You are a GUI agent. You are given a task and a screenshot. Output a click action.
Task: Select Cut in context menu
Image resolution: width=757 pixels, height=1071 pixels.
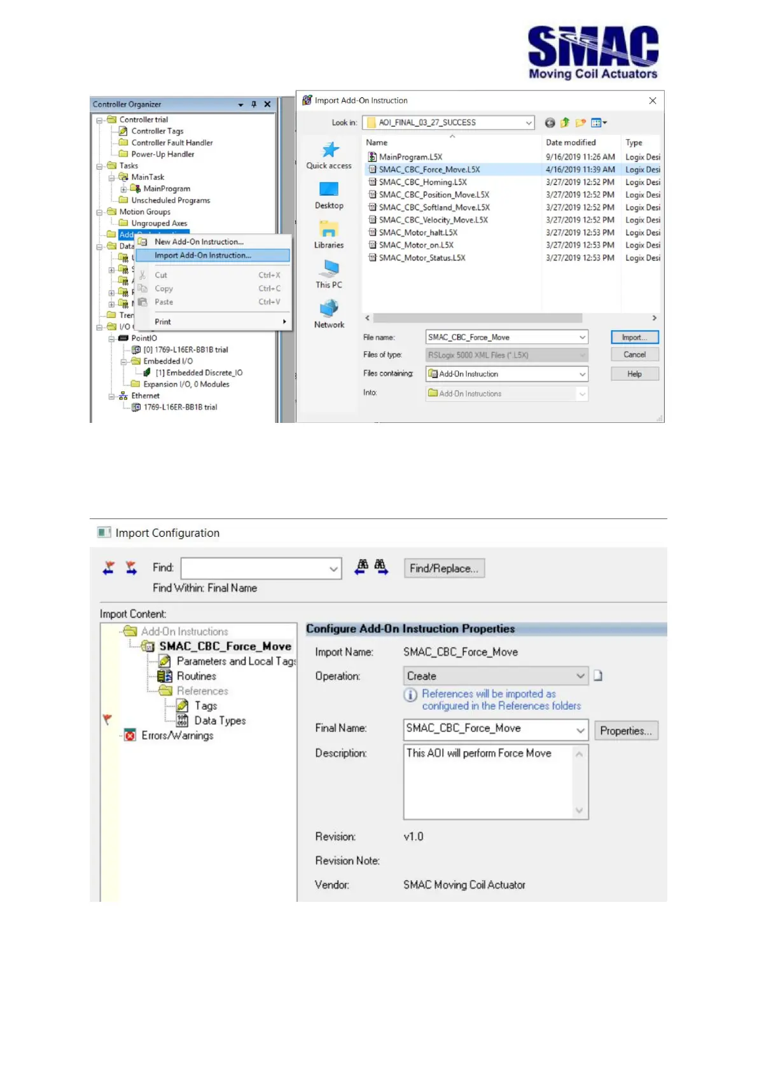[213, 275]
